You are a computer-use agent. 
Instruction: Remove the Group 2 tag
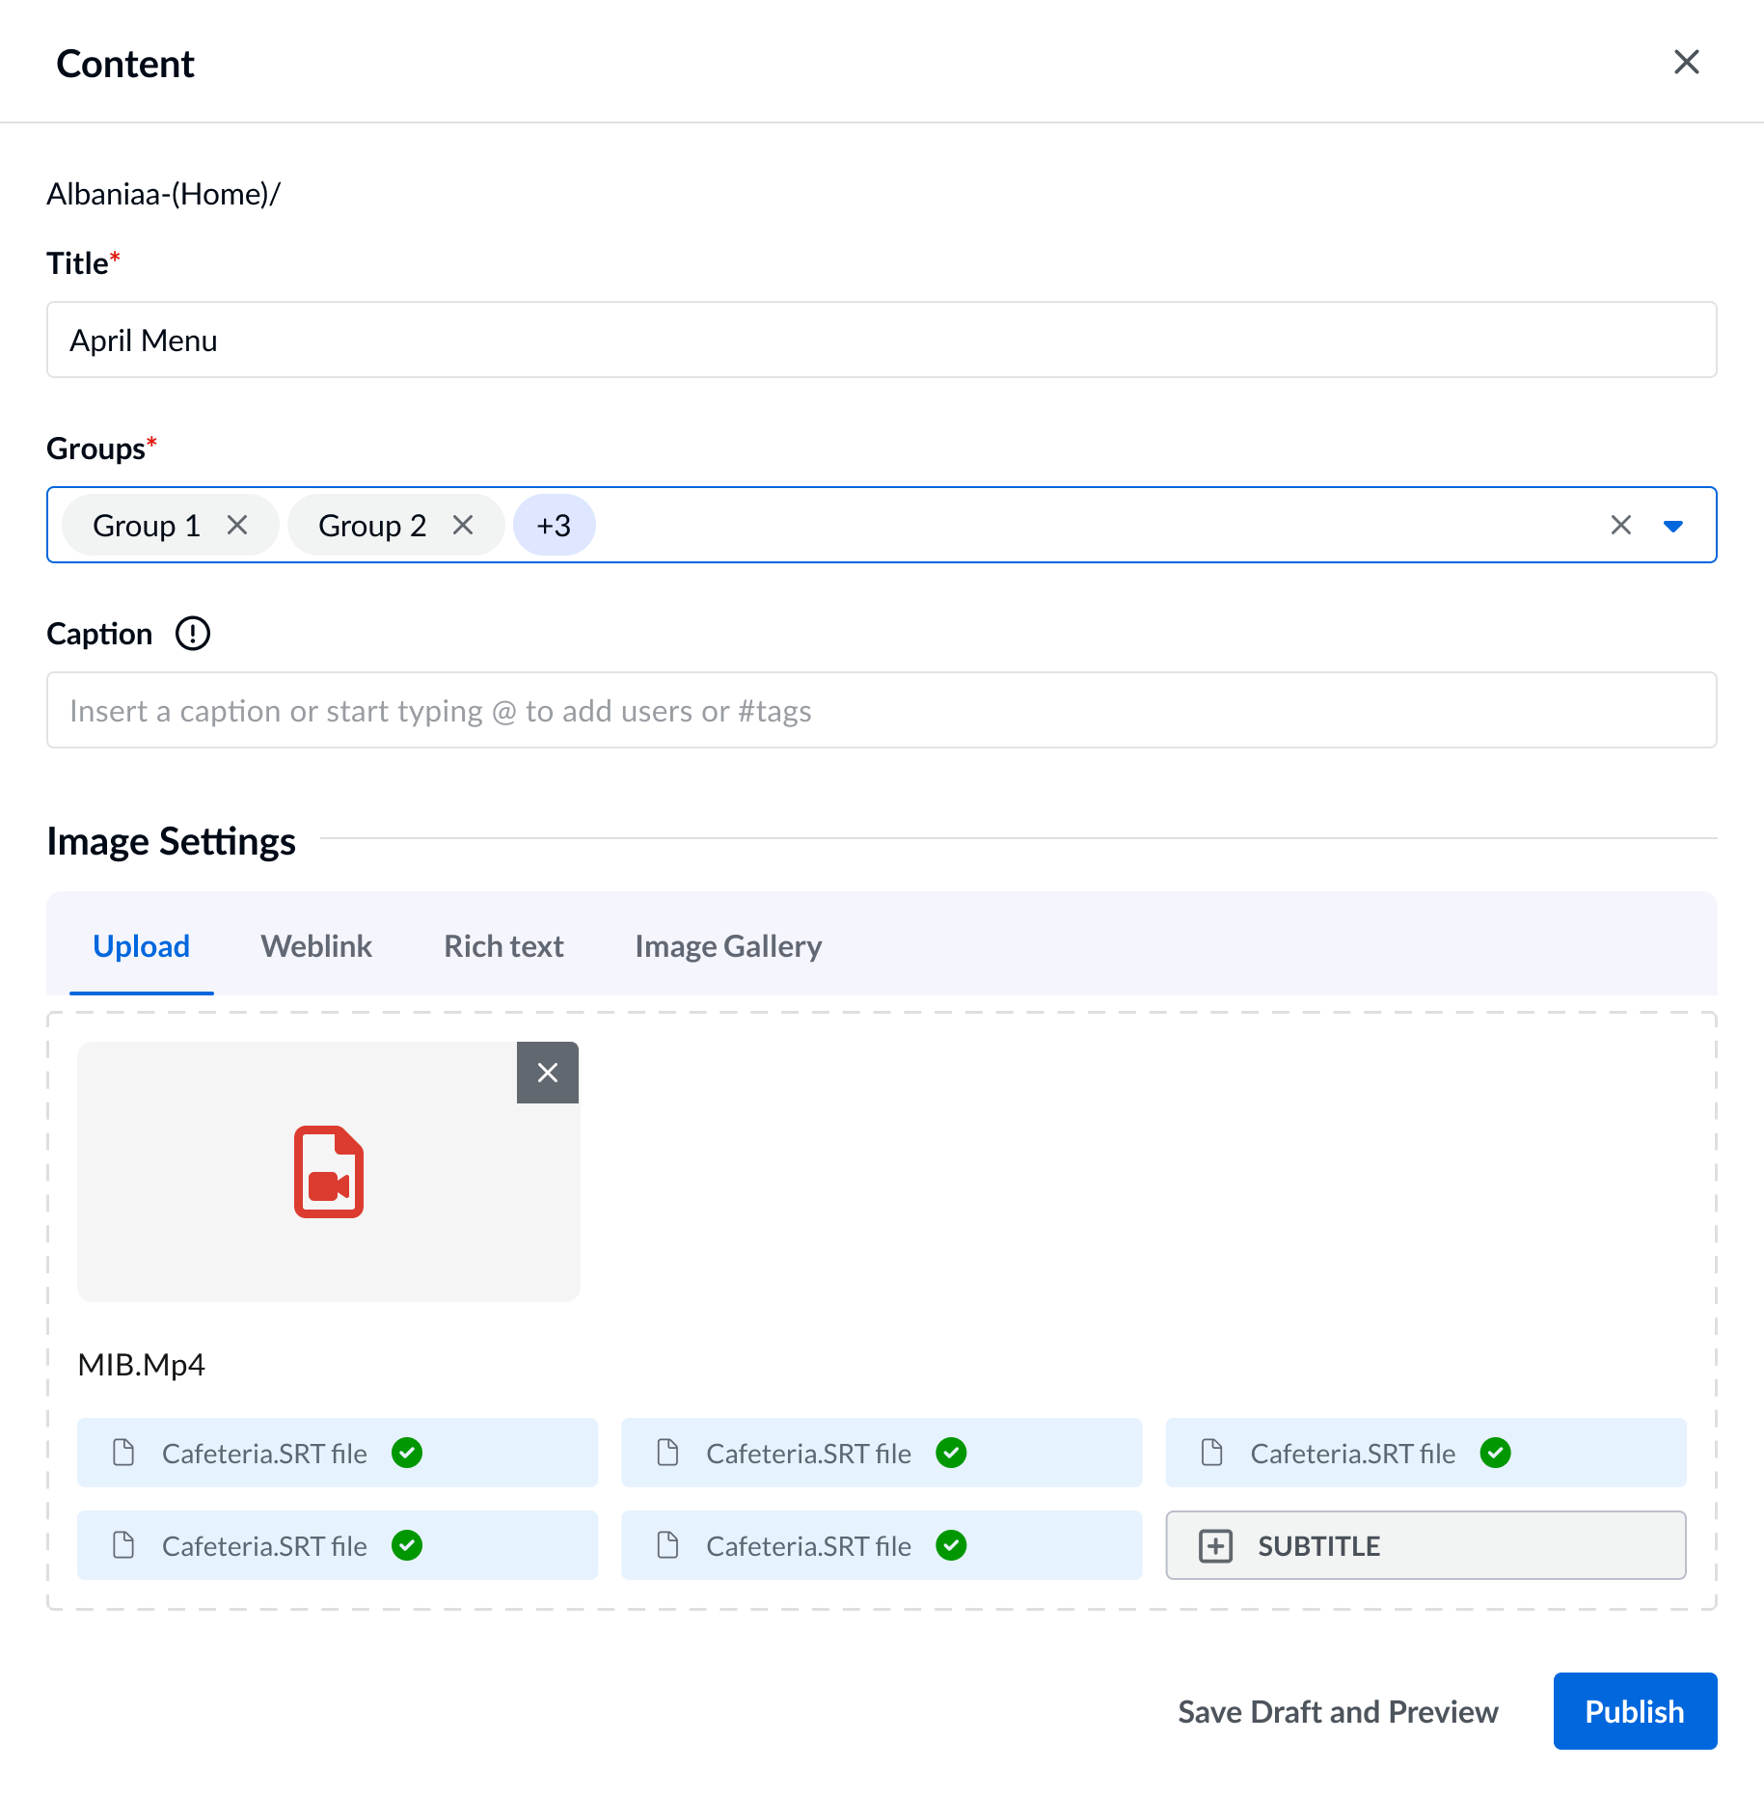tap(463, 525)
